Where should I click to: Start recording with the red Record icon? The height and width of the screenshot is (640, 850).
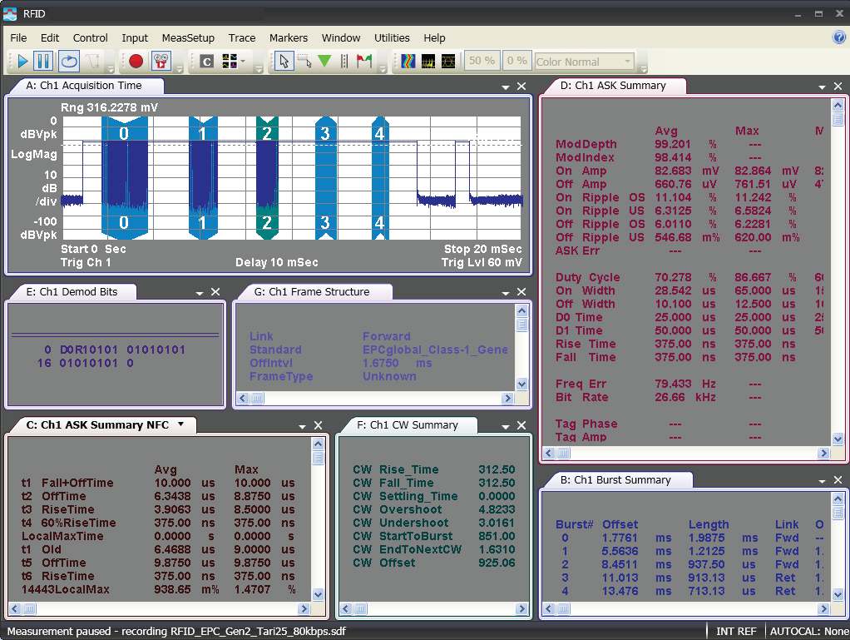(x=136, y=61)
